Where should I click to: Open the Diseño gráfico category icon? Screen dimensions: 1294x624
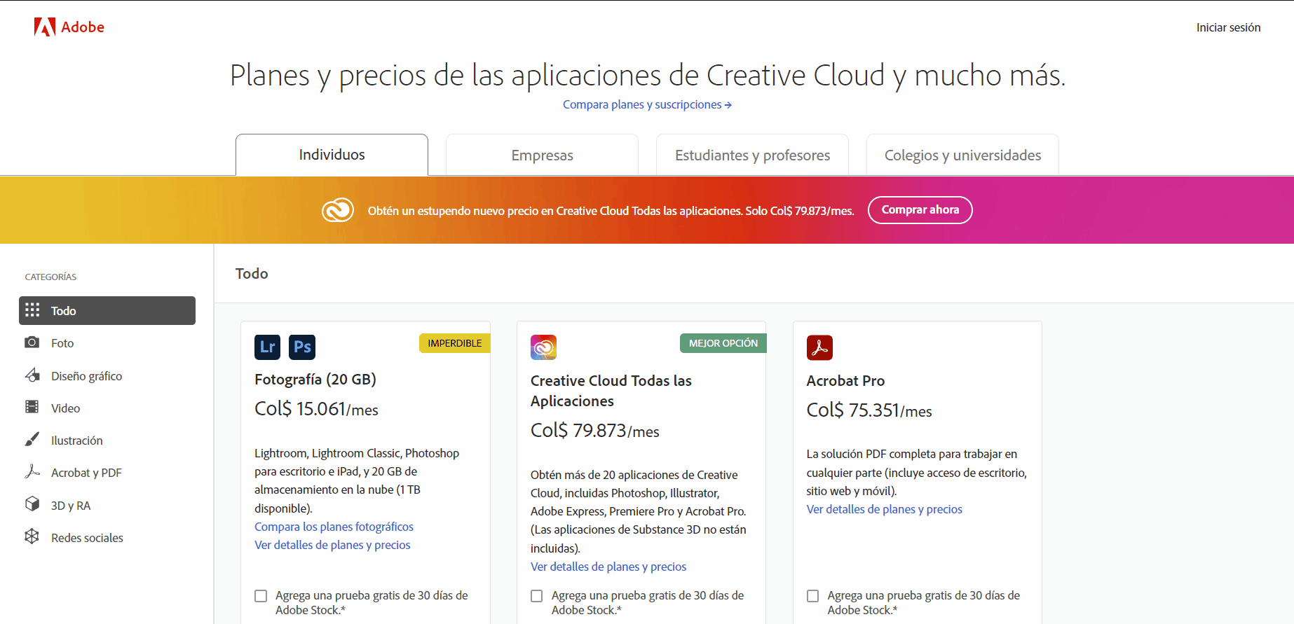(x=32, y=375)
